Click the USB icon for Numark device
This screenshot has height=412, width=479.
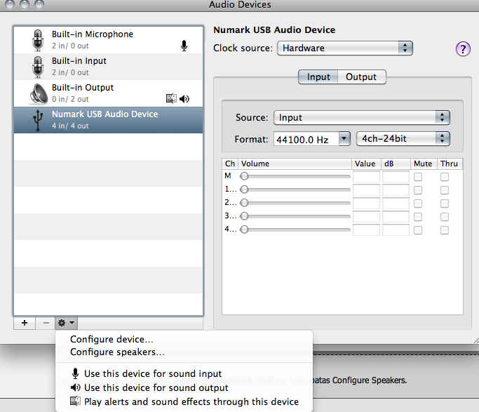click(x=38, y=120)
